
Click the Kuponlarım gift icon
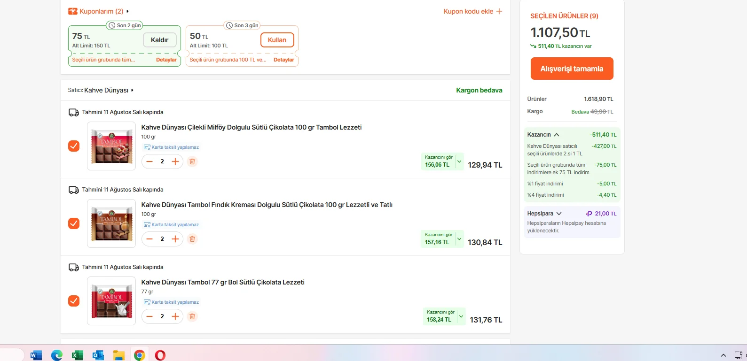point(72,11)
